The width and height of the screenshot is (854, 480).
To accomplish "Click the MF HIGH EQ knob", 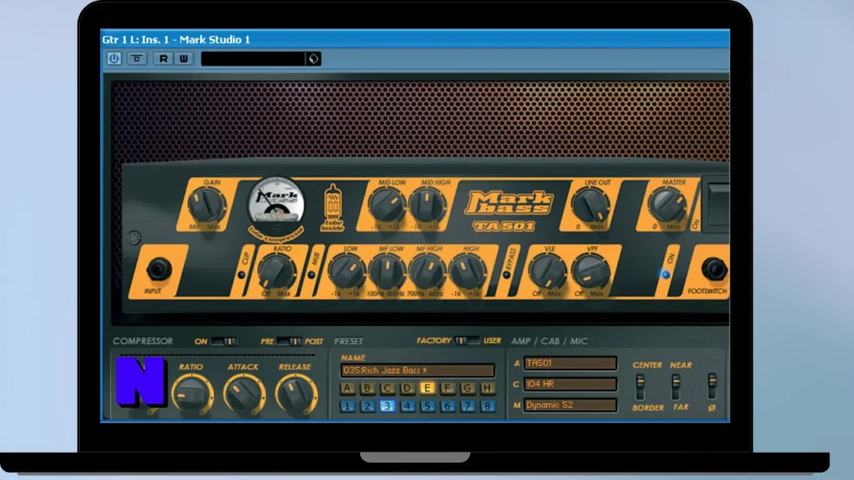I will (428, 271).
